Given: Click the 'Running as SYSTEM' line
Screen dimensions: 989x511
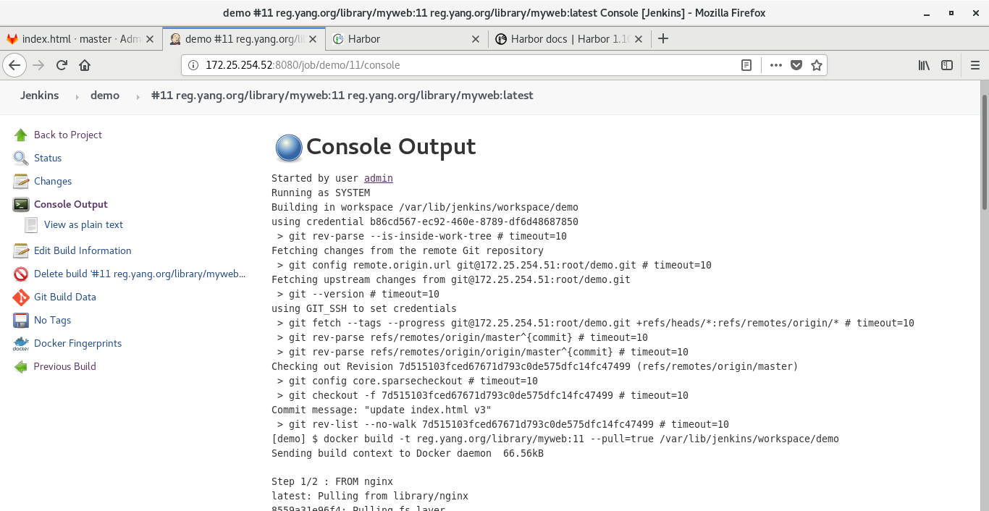Looking at the screenshot, I should click(321, 193).
